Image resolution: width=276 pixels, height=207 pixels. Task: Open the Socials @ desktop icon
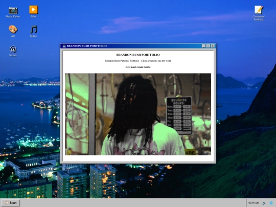click(13, 49)
